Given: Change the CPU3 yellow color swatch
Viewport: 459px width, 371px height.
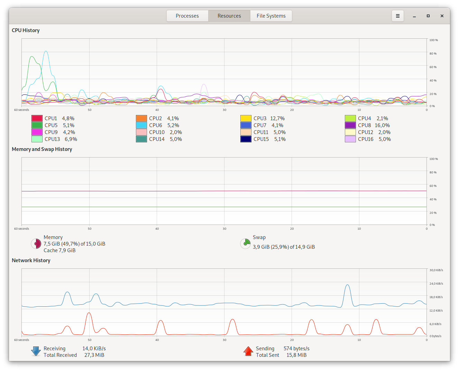Looking at the screenshot, I should point(246,118).
